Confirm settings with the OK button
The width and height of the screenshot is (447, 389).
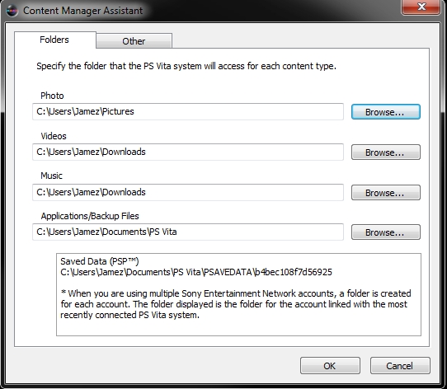330,366
